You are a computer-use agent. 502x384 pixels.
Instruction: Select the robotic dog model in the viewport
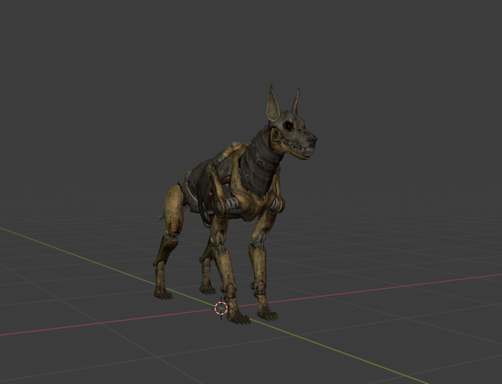tap(235, 205)
